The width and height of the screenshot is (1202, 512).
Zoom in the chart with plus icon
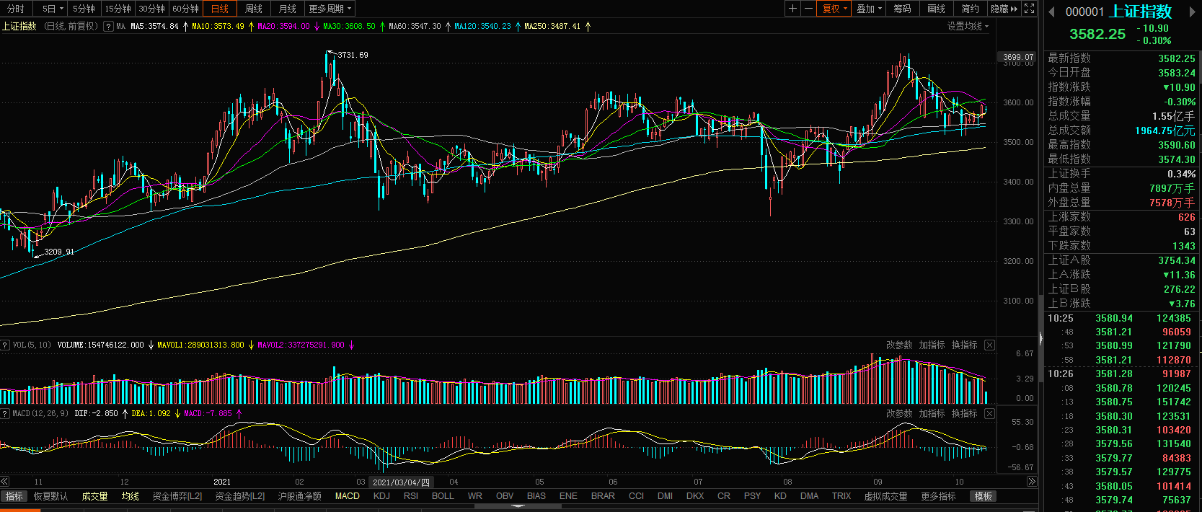coord(792,9)
